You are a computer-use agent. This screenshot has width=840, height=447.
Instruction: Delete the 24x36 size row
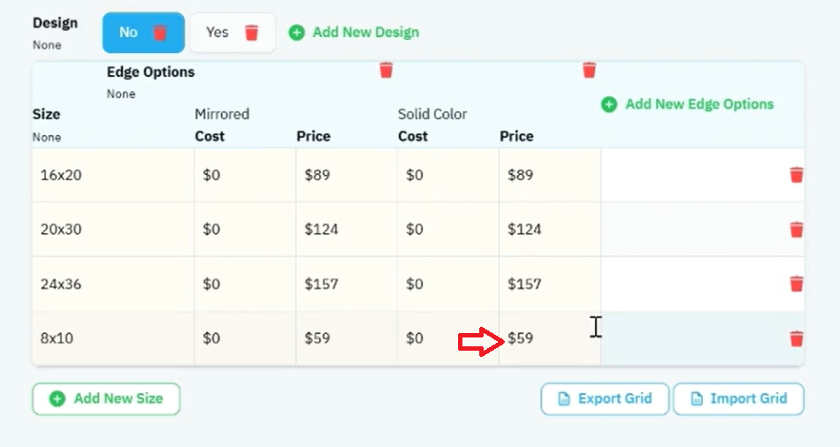tap(796, 284)
